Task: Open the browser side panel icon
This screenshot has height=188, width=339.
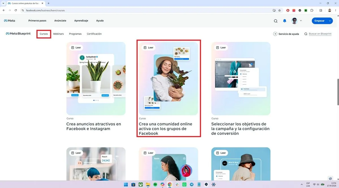Action: click(321, 10)
